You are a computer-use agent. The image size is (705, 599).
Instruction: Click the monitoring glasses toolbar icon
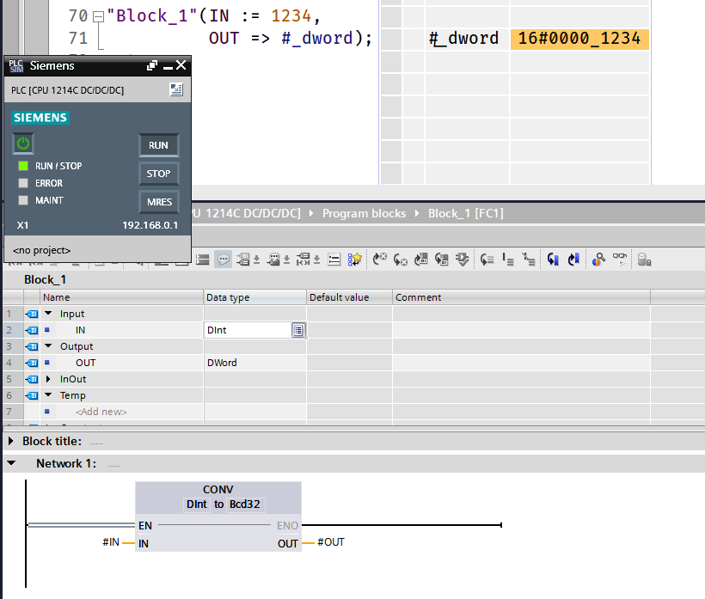tap(620, 258)
